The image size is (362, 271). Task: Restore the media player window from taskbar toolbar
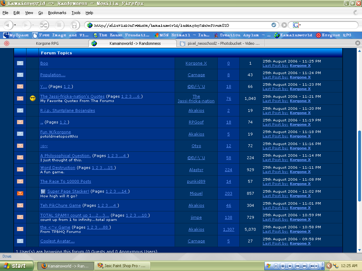click(322, 268)
